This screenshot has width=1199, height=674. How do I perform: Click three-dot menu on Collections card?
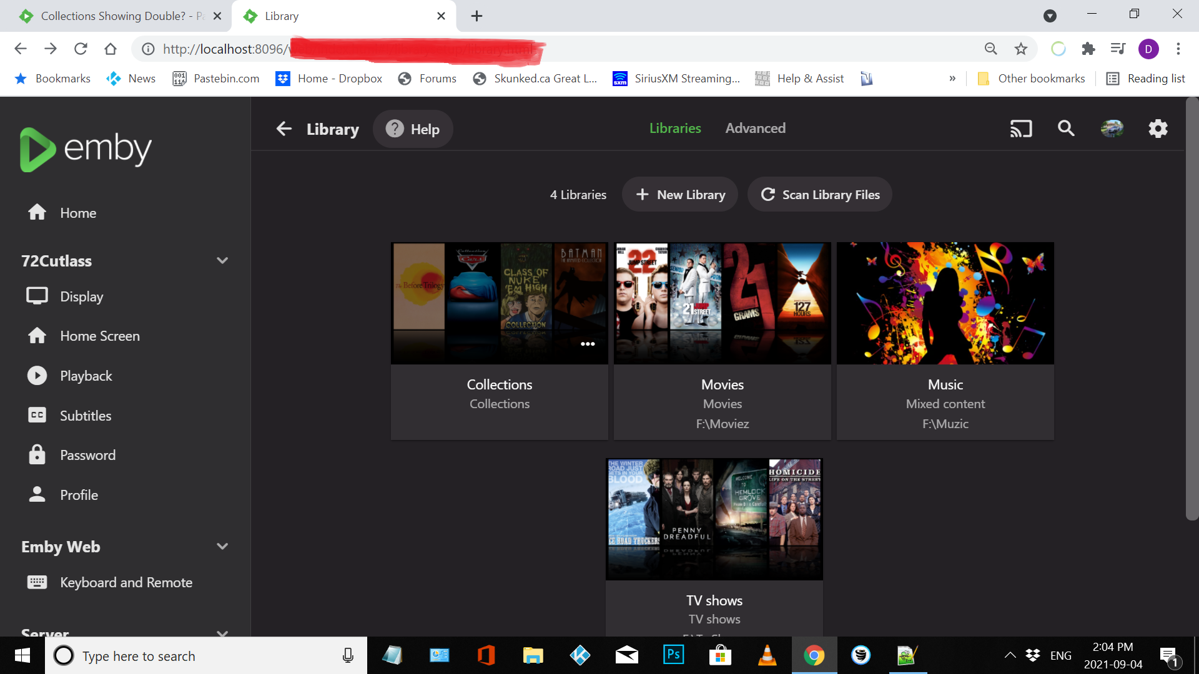click(588, 344)
